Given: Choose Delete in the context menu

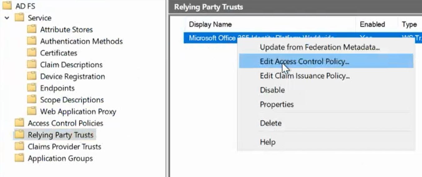Looking at the screenshot, I should coord(270,123).
